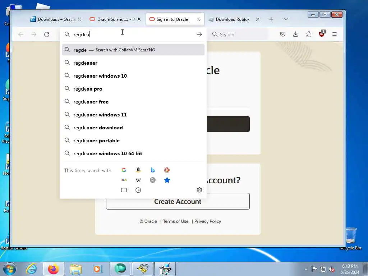Open the Recycle Bin desktop icon
The image size is (368, 276).
click(x=351, y=239)
